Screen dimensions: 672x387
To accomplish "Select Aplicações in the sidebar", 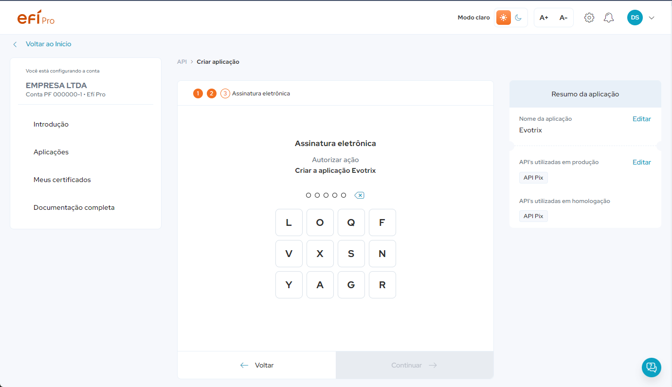I will (x=51, y=151).
